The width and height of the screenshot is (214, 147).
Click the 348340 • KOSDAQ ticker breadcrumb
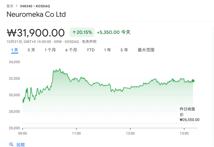pos(35,6)
